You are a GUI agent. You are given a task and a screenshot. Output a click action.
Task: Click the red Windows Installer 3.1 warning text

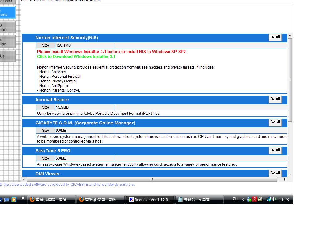click(111, 52)
